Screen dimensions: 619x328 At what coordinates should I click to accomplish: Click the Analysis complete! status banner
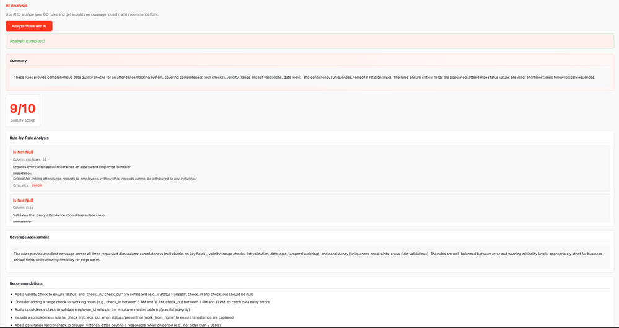tap(27, 41)
